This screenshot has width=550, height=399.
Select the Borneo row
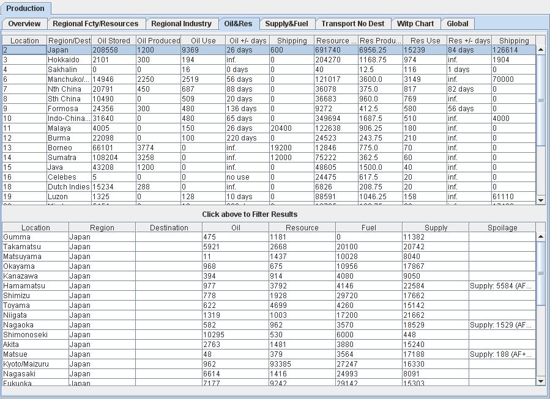coord(269,148)
